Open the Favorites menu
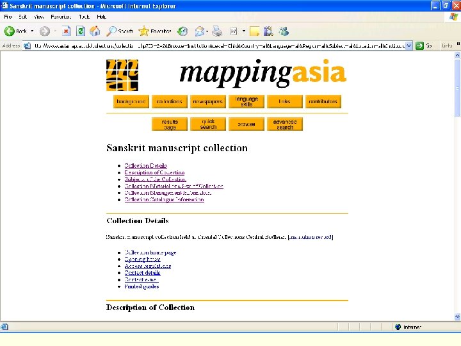 point(61,17)
